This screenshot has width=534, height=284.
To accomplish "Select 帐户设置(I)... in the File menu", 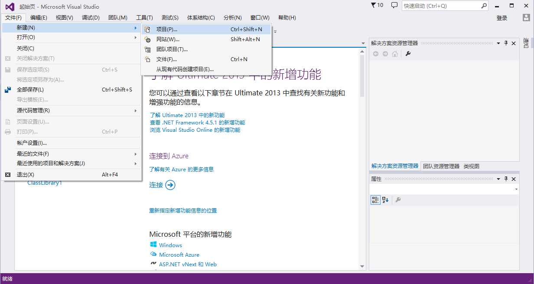I will (x=72, y=143).
